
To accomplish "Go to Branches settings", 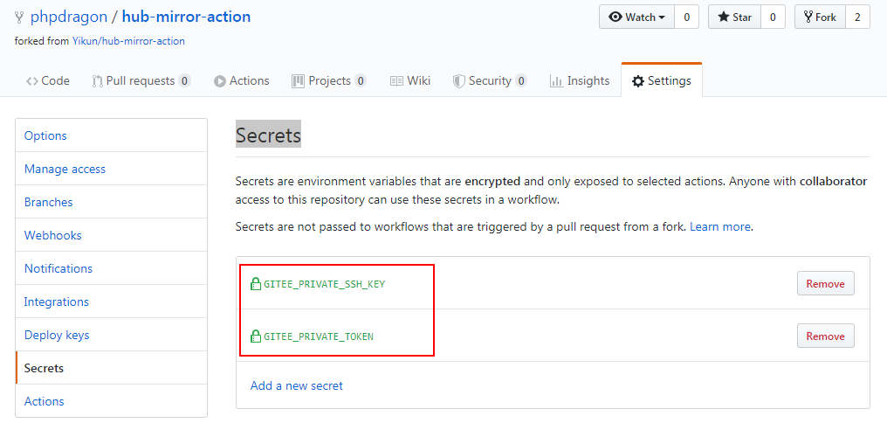I will (x=112, y=202).
